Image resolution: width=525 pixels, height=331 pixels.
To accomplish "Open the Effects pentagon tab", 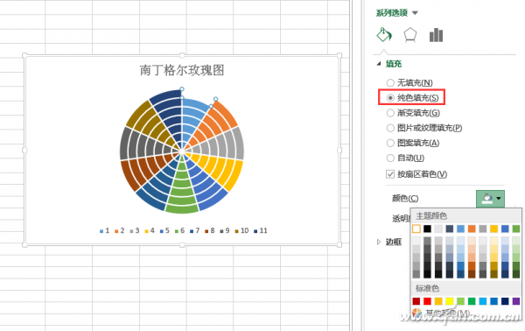I will tap(410, 35).
